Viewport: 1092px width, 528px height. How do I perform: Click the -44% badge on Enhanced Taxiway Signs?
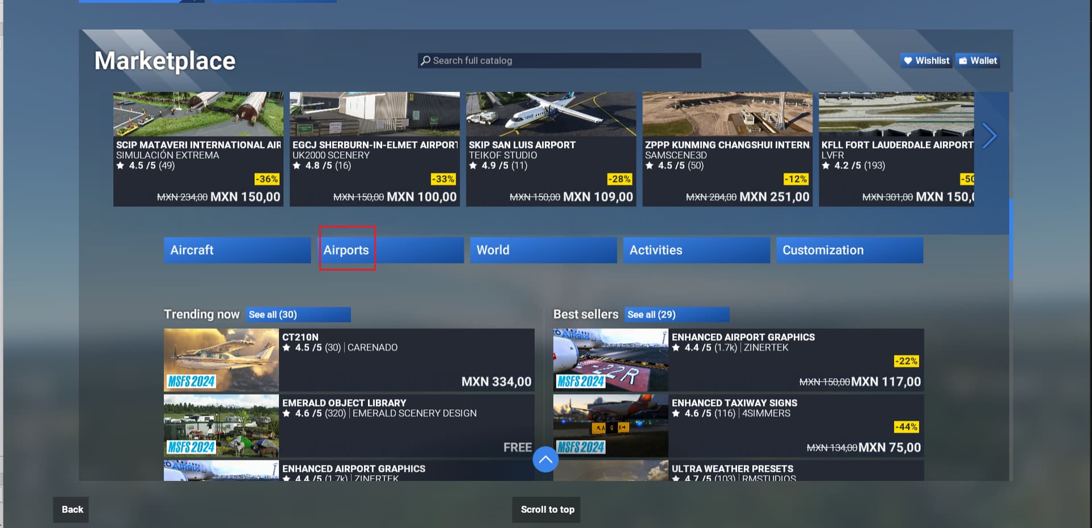(x=906, y=427)
